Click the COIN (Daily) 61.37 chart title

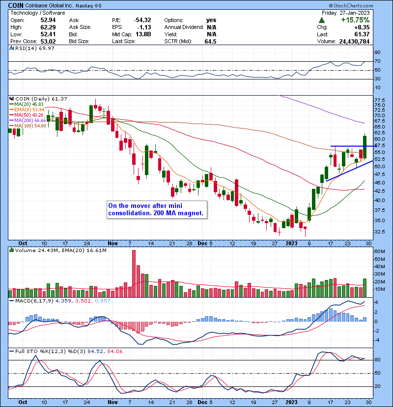coord(41,99)
